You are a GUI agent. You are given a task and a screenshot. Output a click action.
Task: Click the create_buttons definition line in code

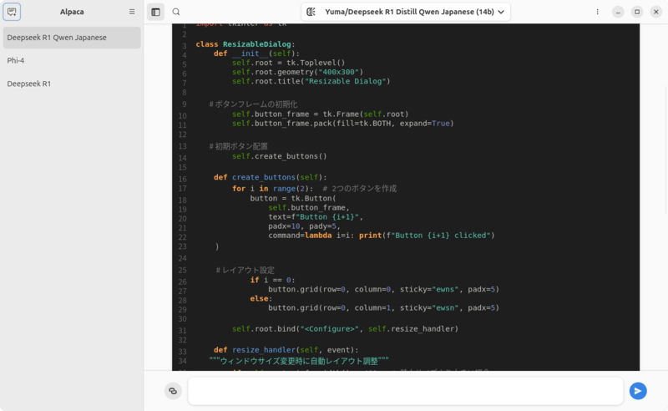pos(264,177)
